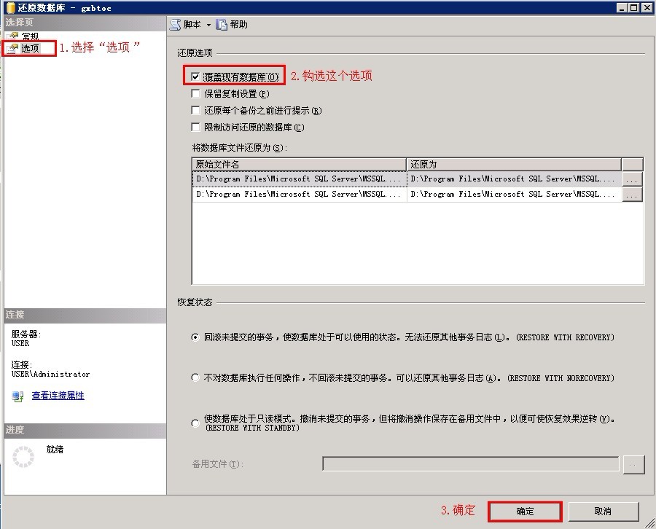Select RESTORE WITH STANDBY radio button
The width and height of the screenshot is (656, 529).
pos(195,423)
